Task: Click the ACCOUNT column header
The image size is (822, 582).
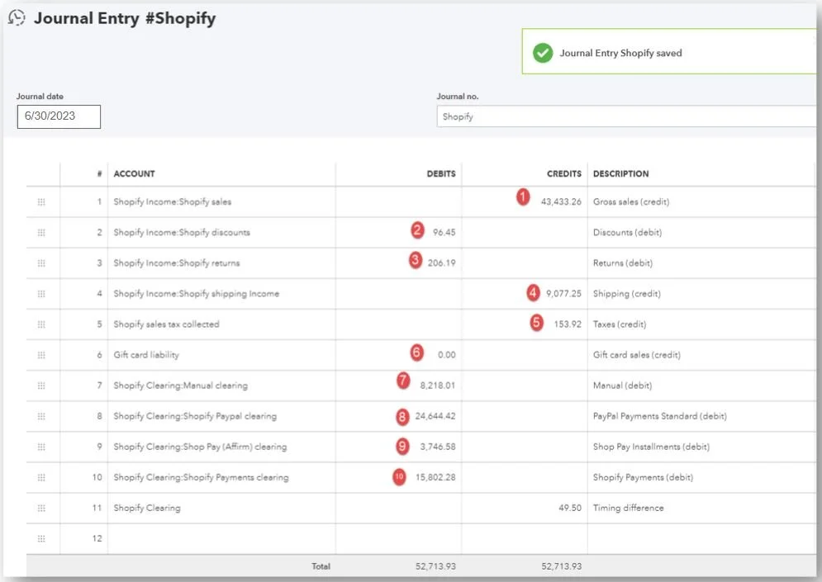Action: 134,174
